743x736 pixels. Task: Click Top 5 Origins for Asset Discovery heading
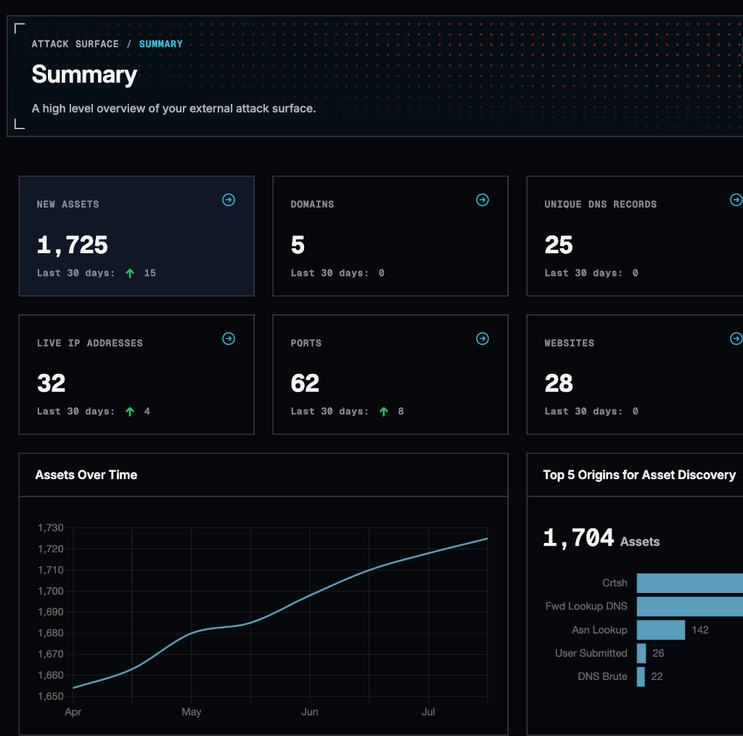pyautogui.click(x=639, y=475)
